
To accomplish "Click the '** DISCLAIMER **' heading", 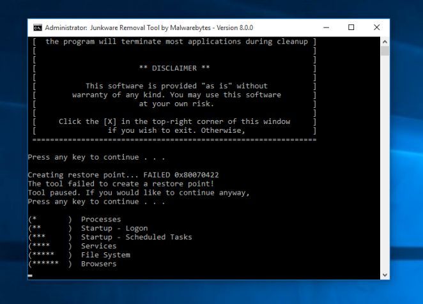I will pyautogui.click(x=174, y=68).
